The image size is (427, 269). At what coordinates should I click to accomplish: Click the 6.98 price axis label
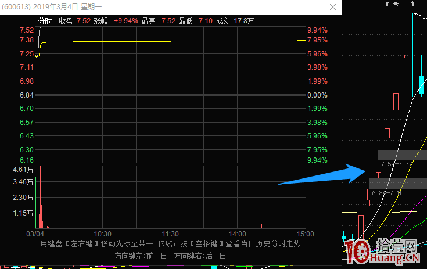(27, 81)
